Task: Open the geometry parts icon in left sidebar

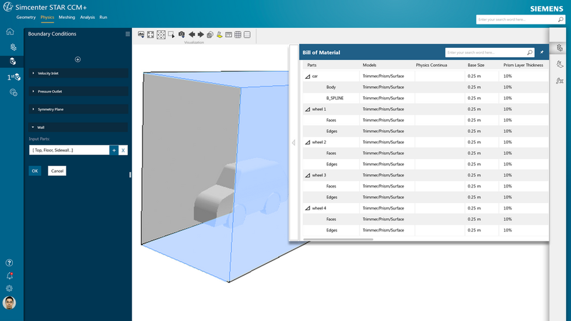Action: [x=13, y=47]
